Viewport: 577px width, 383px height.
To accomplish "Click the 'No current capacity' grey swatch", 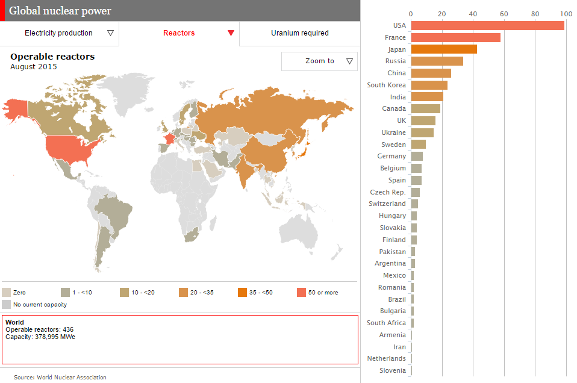I will (x=6, y=305).
